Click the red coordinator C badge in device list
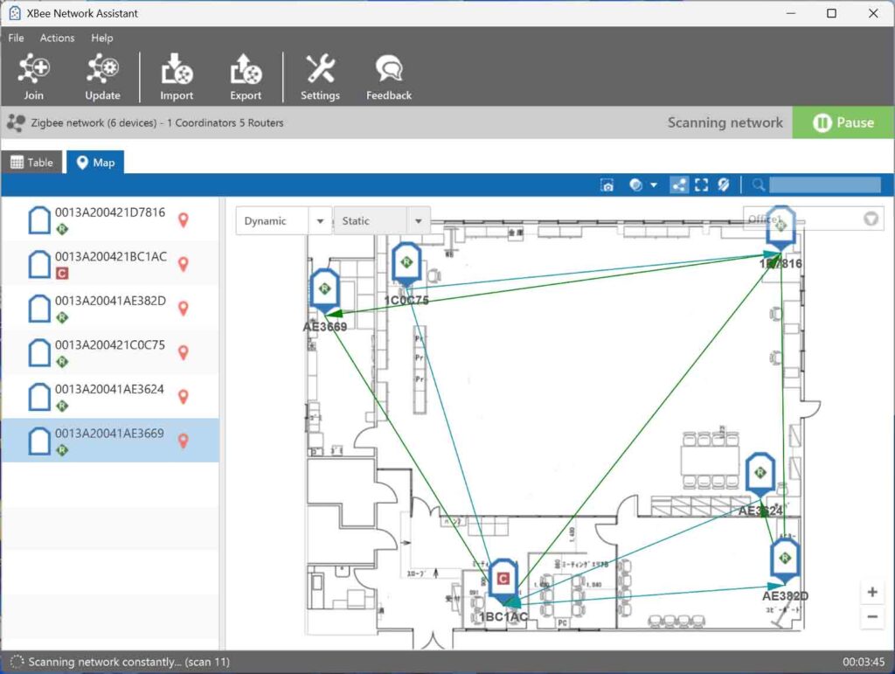 click(x=62, y=274)
